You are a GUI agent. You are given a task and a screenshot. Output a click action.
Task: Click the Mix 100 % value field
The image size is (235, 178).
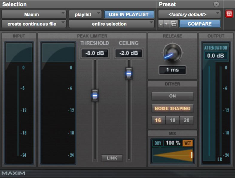tap(173, 143)
